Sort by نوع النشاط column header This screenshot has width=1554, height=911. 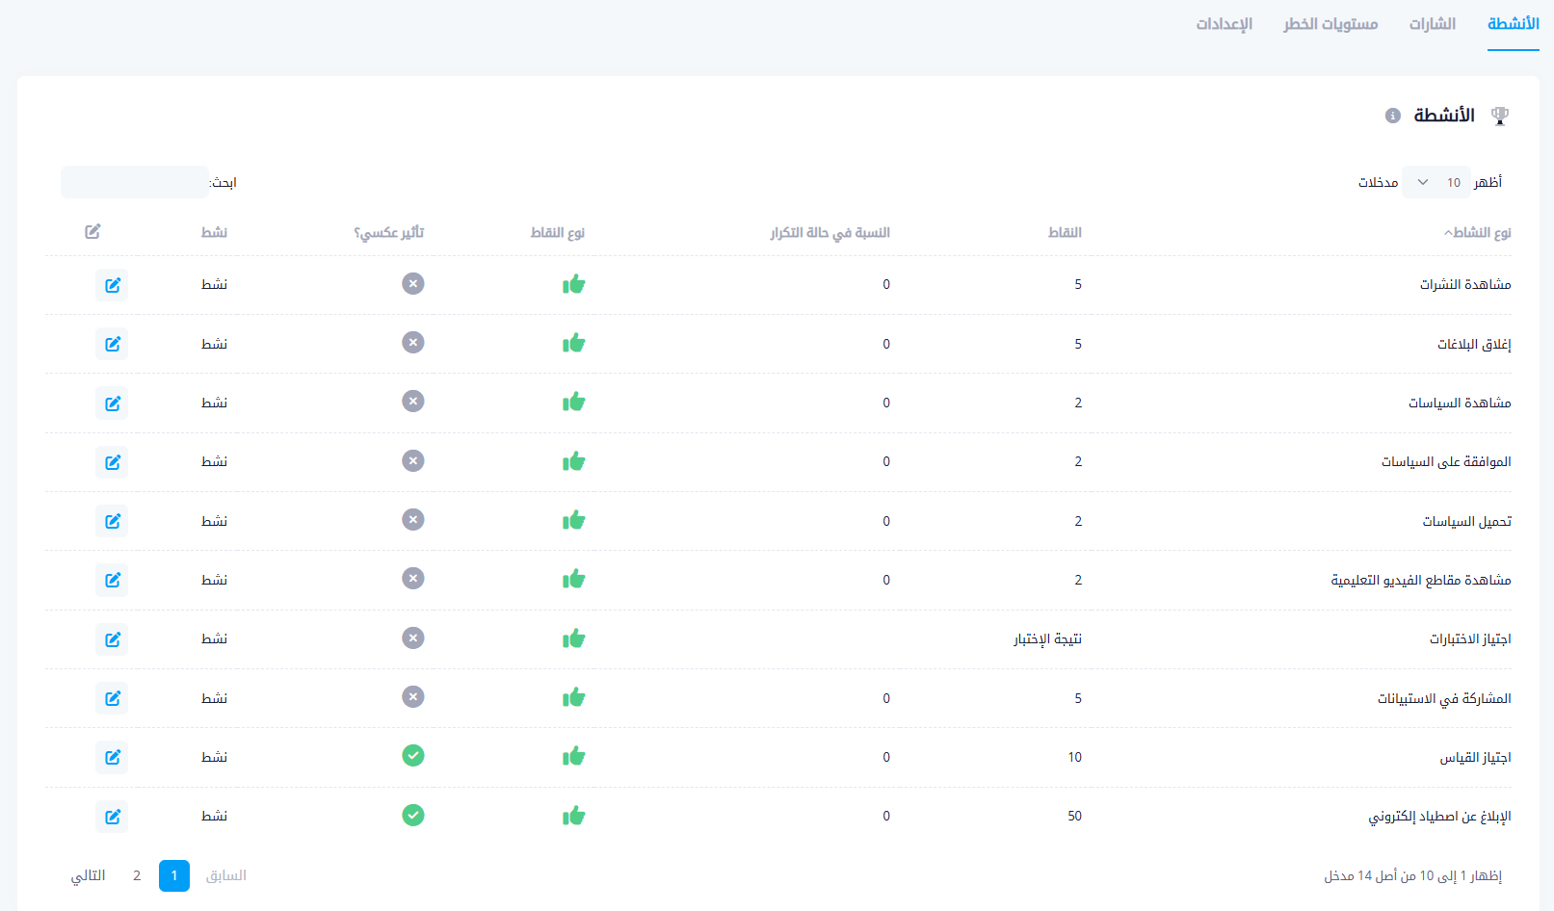tap(1480, 232)
